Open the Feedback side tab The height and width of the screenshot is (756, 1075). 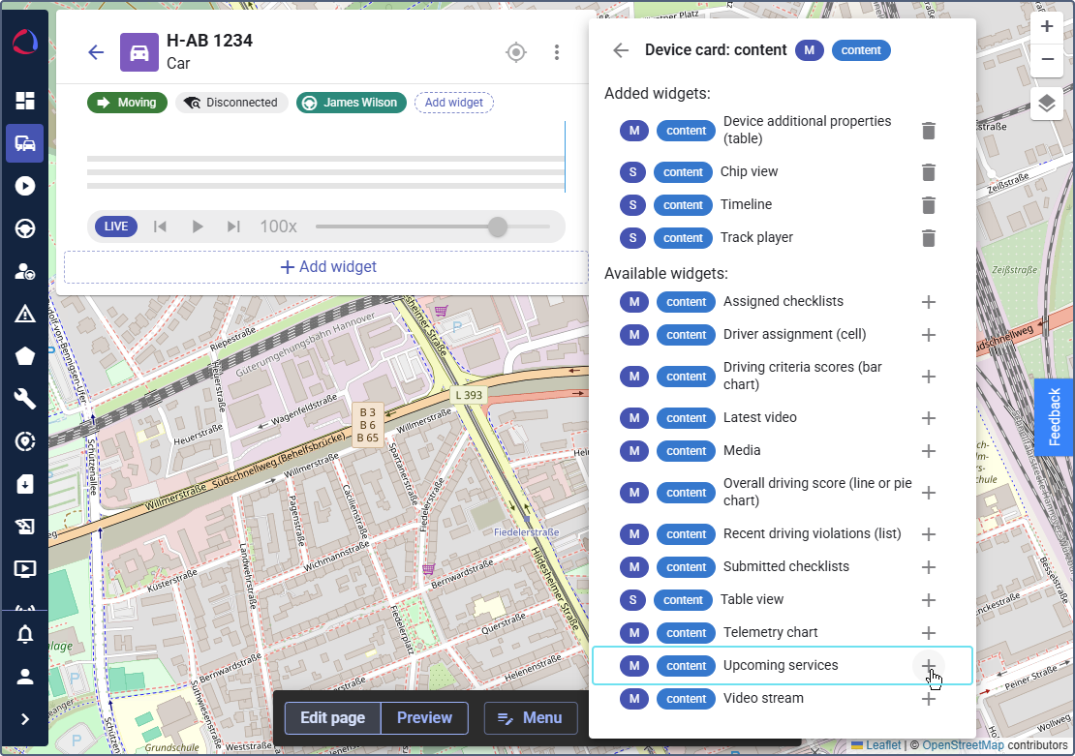tap(1055, 416)
